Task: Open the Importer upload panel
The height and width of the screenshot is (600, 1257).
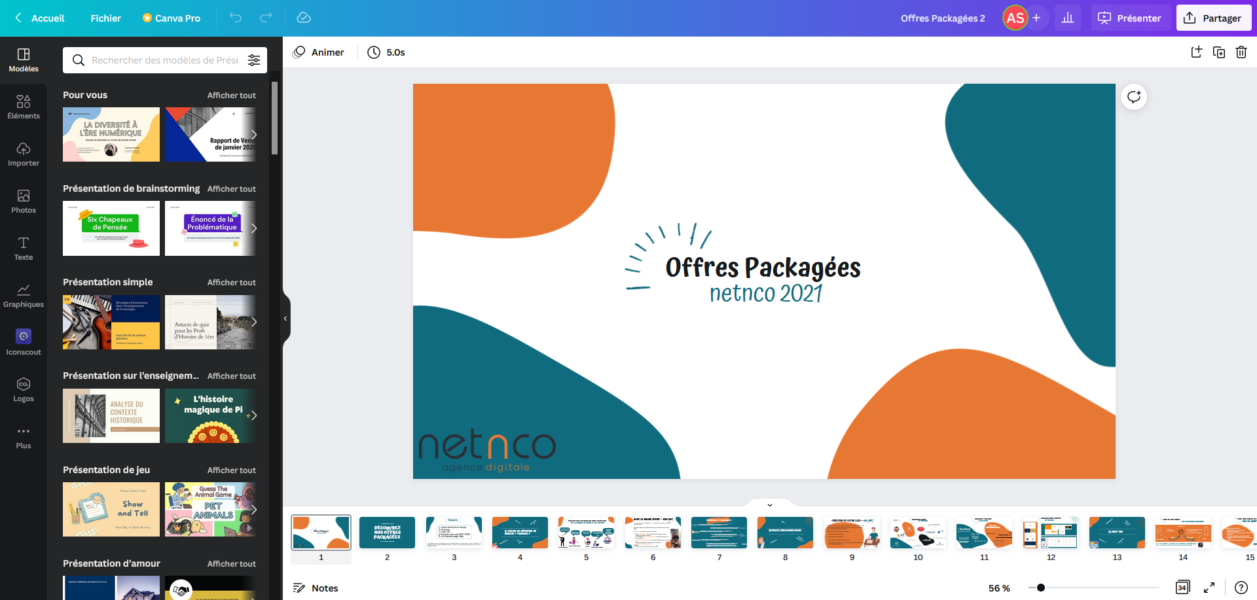Action: 24,154
